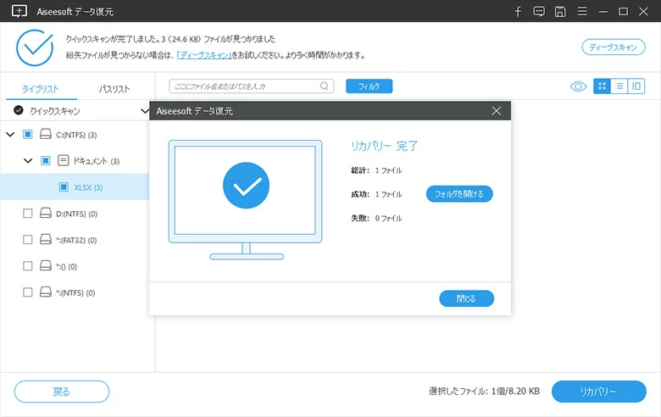
Task: Switch to thumbnail grid view
Action: coord(602,86)
